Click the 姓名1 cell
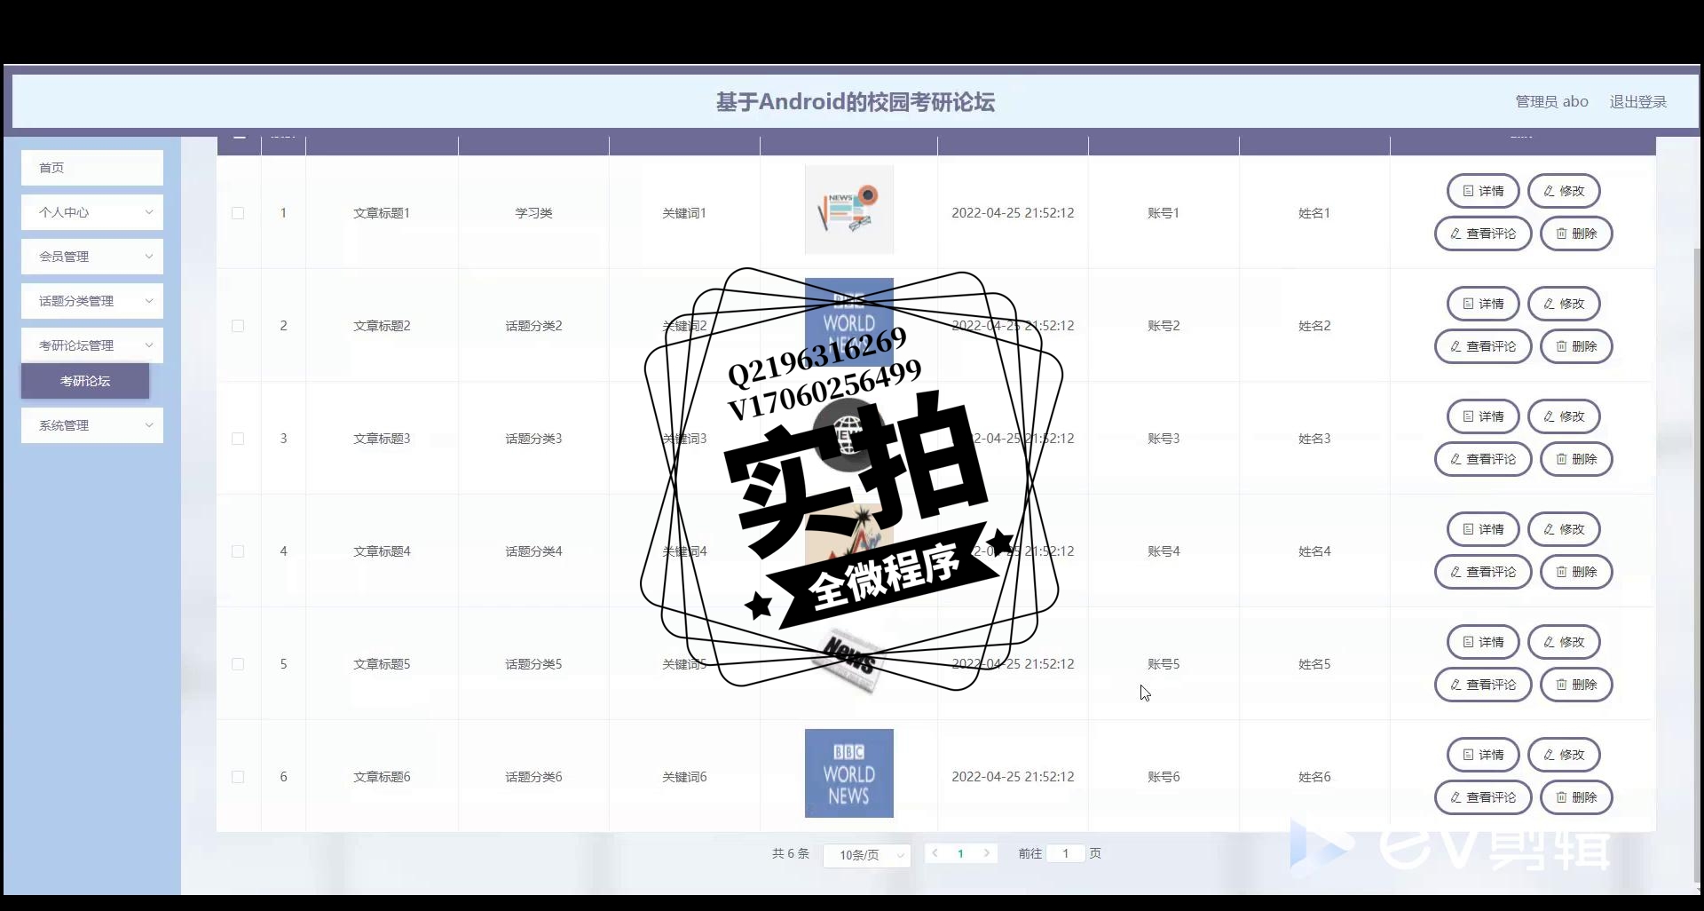This screenshot has height=911, width=1704. pos(1314,213)
